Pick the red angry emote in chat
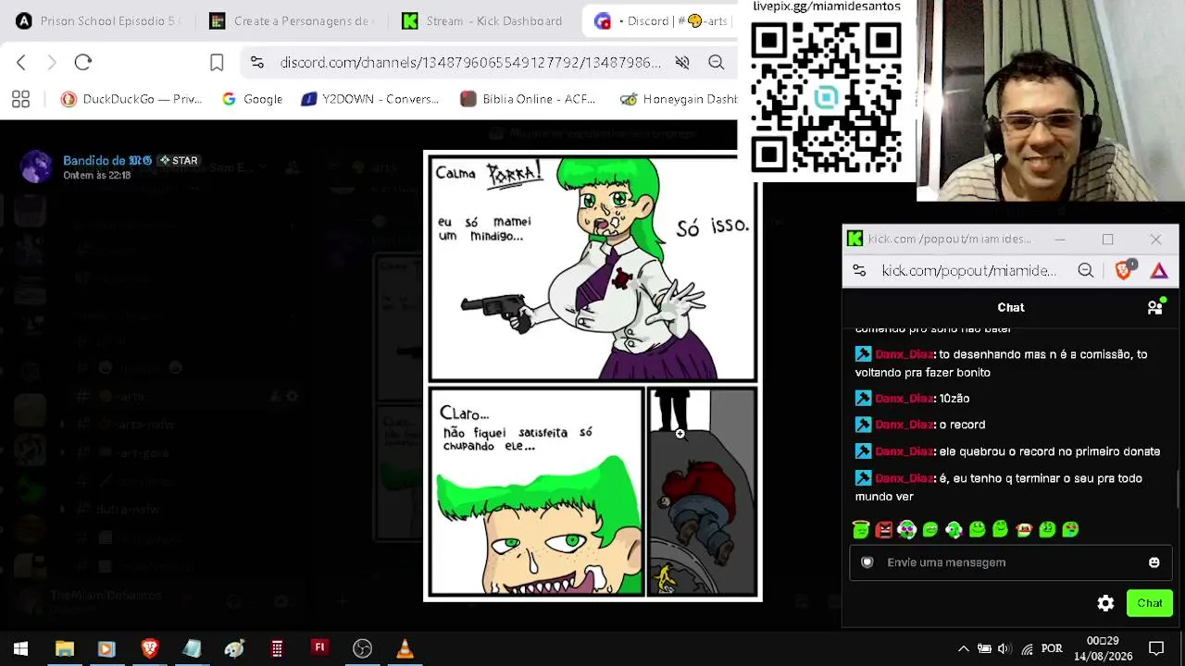This screenshot has height=666, width=1185. pyautogui.click(x=884, y=529)
